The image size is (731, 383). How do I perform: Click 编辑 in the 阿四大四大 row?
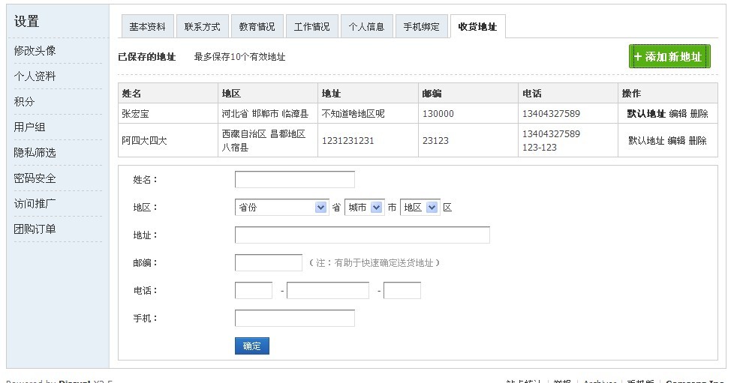(x=676, y=141)
